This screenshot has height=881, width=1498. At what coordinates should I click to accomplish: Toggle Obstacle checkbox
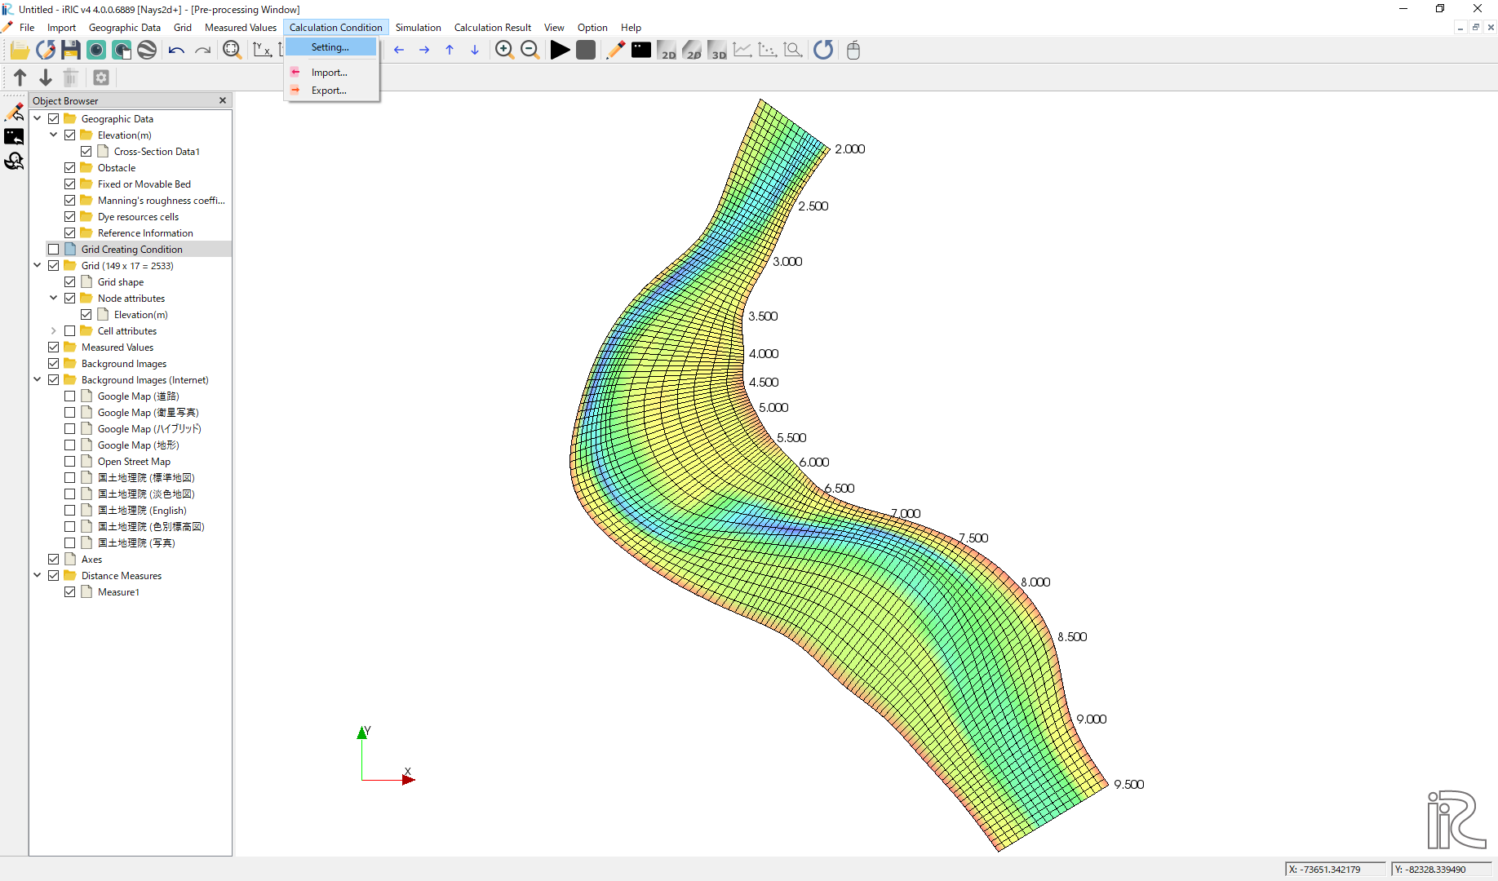(x=70, y=168)
